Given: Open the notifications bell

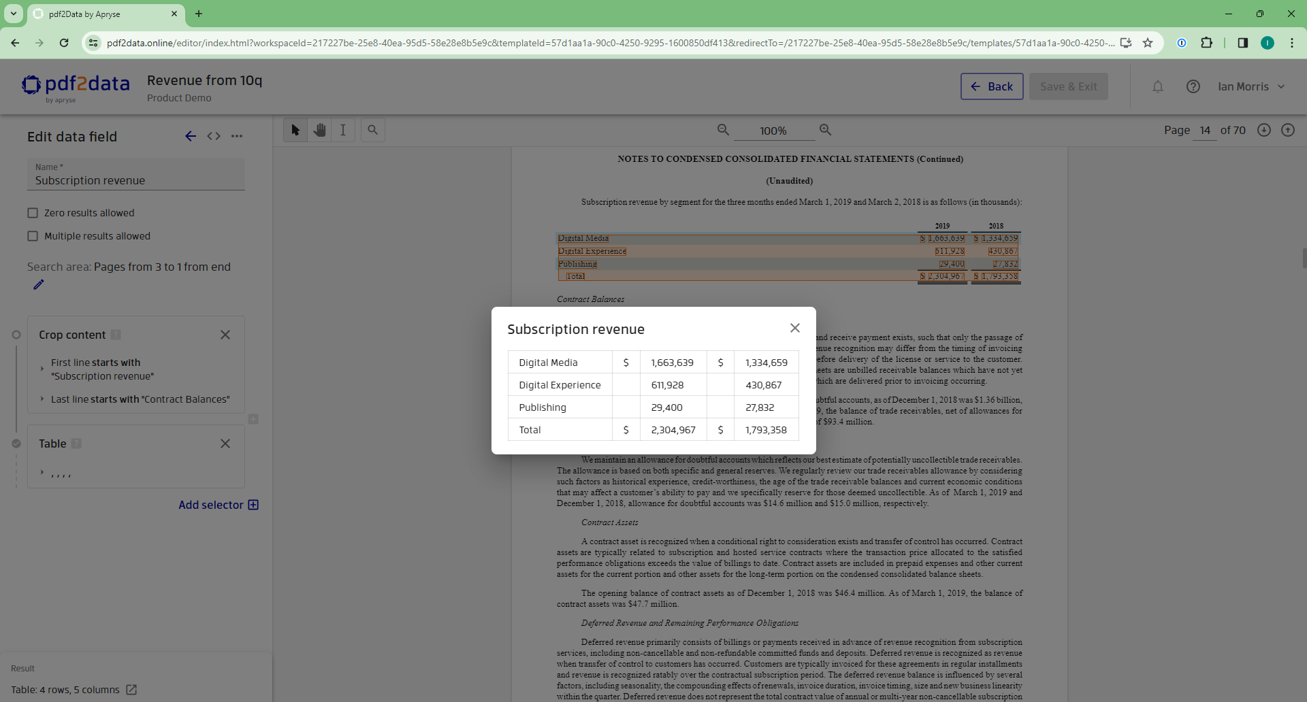Looking at the screenshot, I should click(x=1158, y=86).
